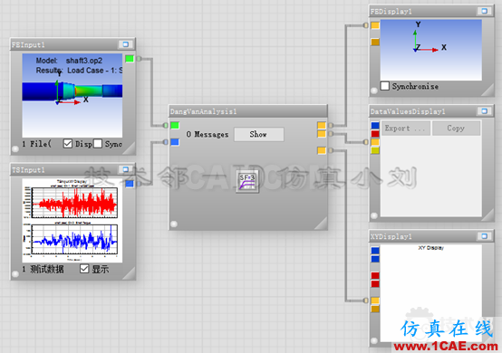
Task: Click the blue input pad of DangVanAnalysis1
Action: click(x=175, y=142)
